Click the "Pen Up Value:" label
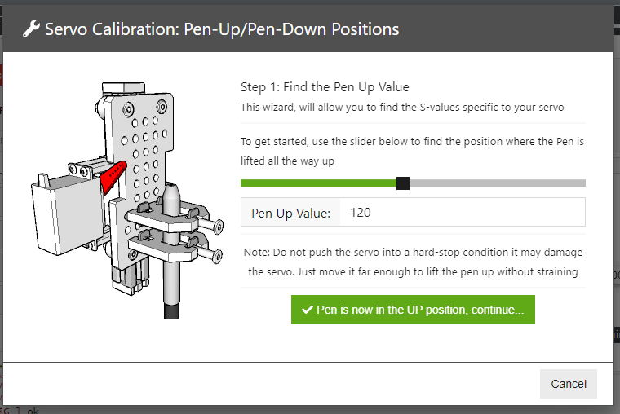This screenshot has height=414, width=620. pyautogui.click(x=290, y=213)
